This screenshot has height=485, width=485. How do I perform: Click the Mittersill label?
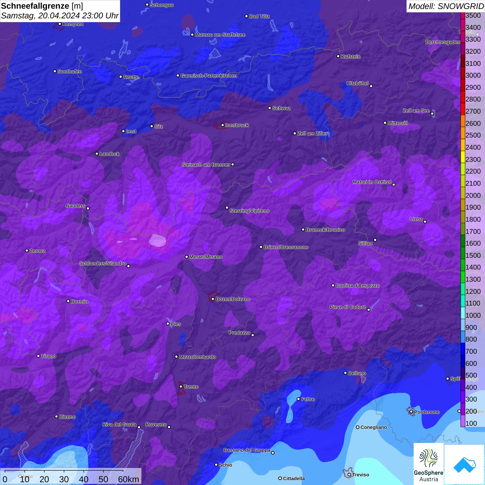[x=398, y=123]
